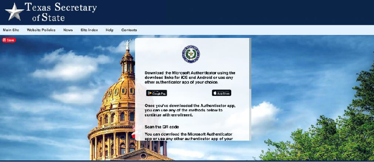This screenshot has height=162, width=374.
Task: Tap the App Store download badge
Action: (x=222, y=93)
